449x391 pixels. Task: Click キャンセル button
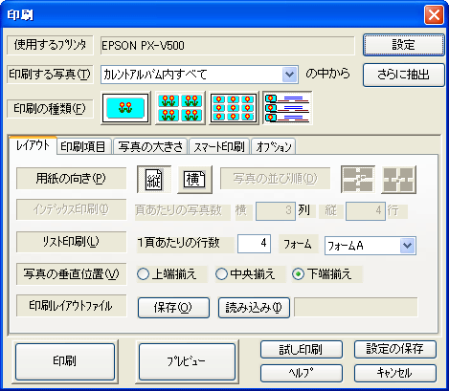pos(395,373)
